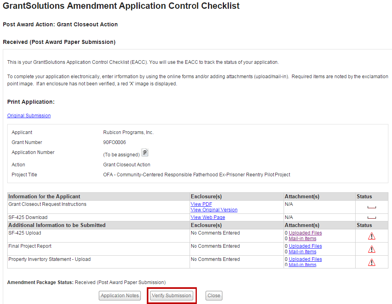
Task: Open the View Original Version link
Action: (214, 210)
